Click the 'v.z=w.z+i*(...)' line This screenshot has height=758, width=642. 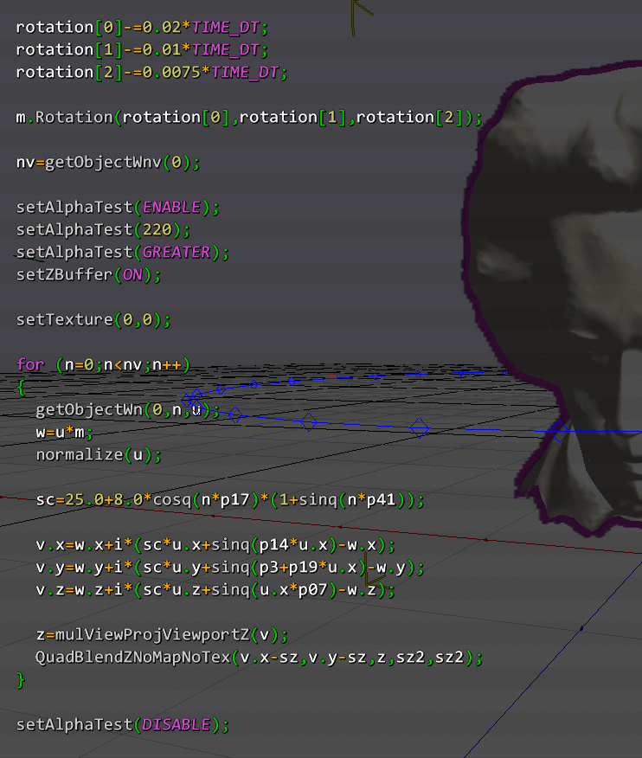(x=215, y=590)
